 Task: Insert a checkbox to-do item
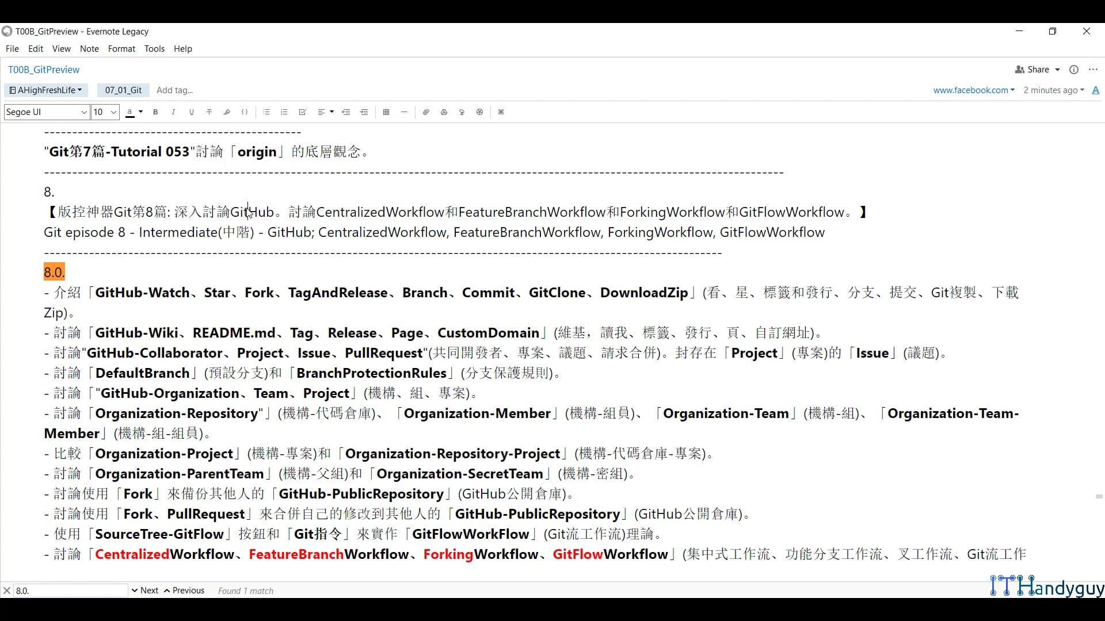302,112
